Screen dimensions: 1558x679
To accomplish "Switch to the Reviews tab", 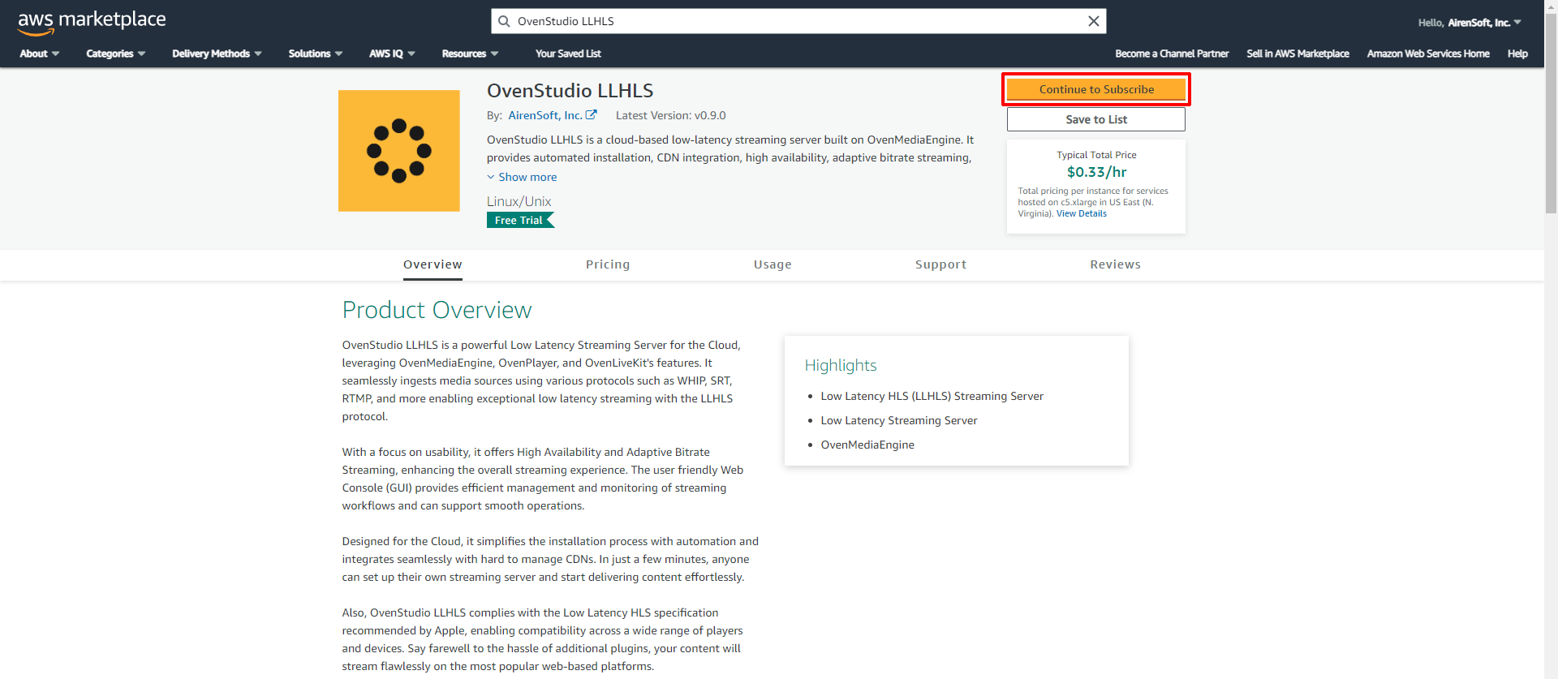I will 1115,264.
